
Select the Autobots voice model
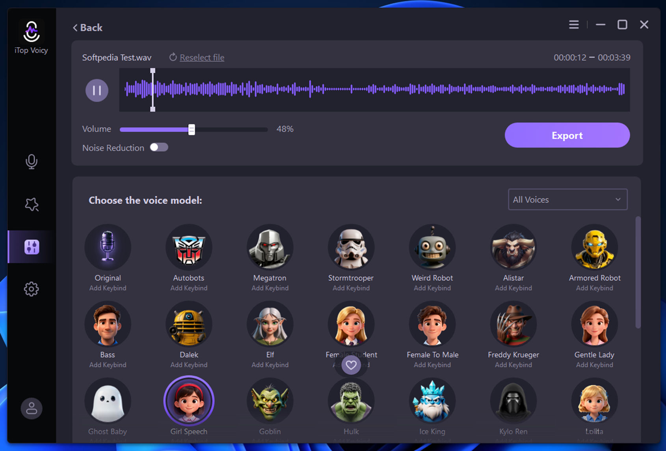click(189, 247)
